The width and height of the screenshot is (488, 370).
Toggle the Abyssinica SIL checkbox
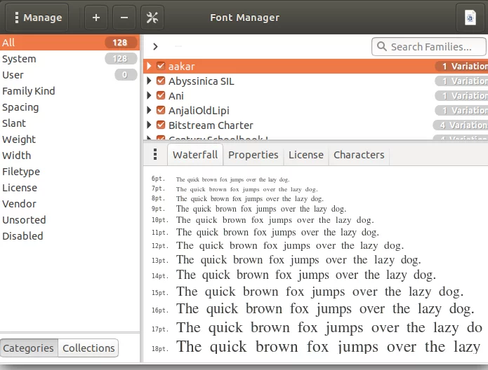[x=161, y=81]
